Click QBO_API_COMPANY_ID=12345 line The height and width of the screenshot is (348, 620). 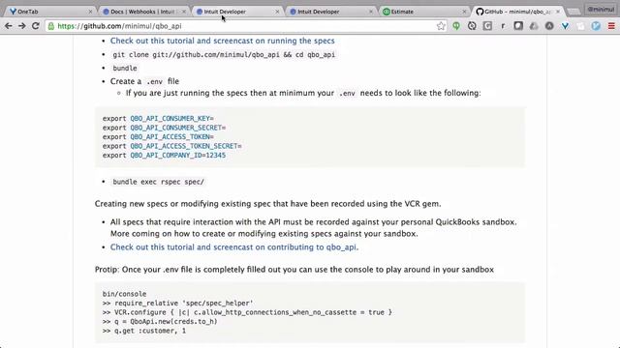click(x=164, y=156)
